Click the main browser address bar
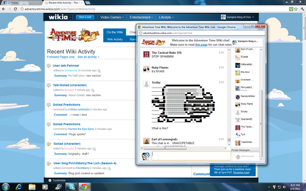The image size is (306, 191). (153, 9)
